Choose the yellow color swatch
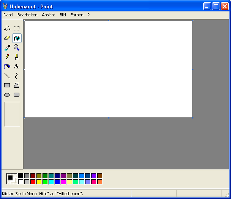Image resolution: width=231 pixels, height=199 pixels. (x=39, y=182)
